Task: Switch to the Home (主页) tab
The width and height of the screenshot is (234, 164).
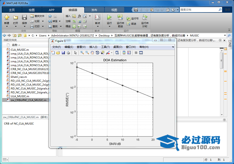Action: [x=12, y=10]
